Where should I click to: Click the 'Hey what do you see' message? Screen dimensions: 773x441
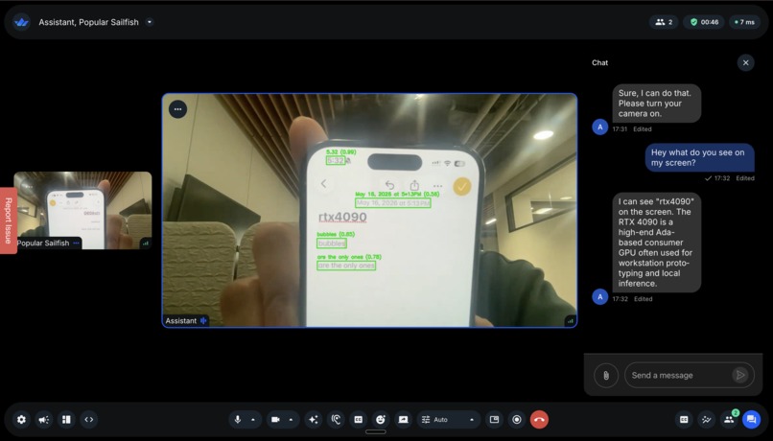coord(699,157)
